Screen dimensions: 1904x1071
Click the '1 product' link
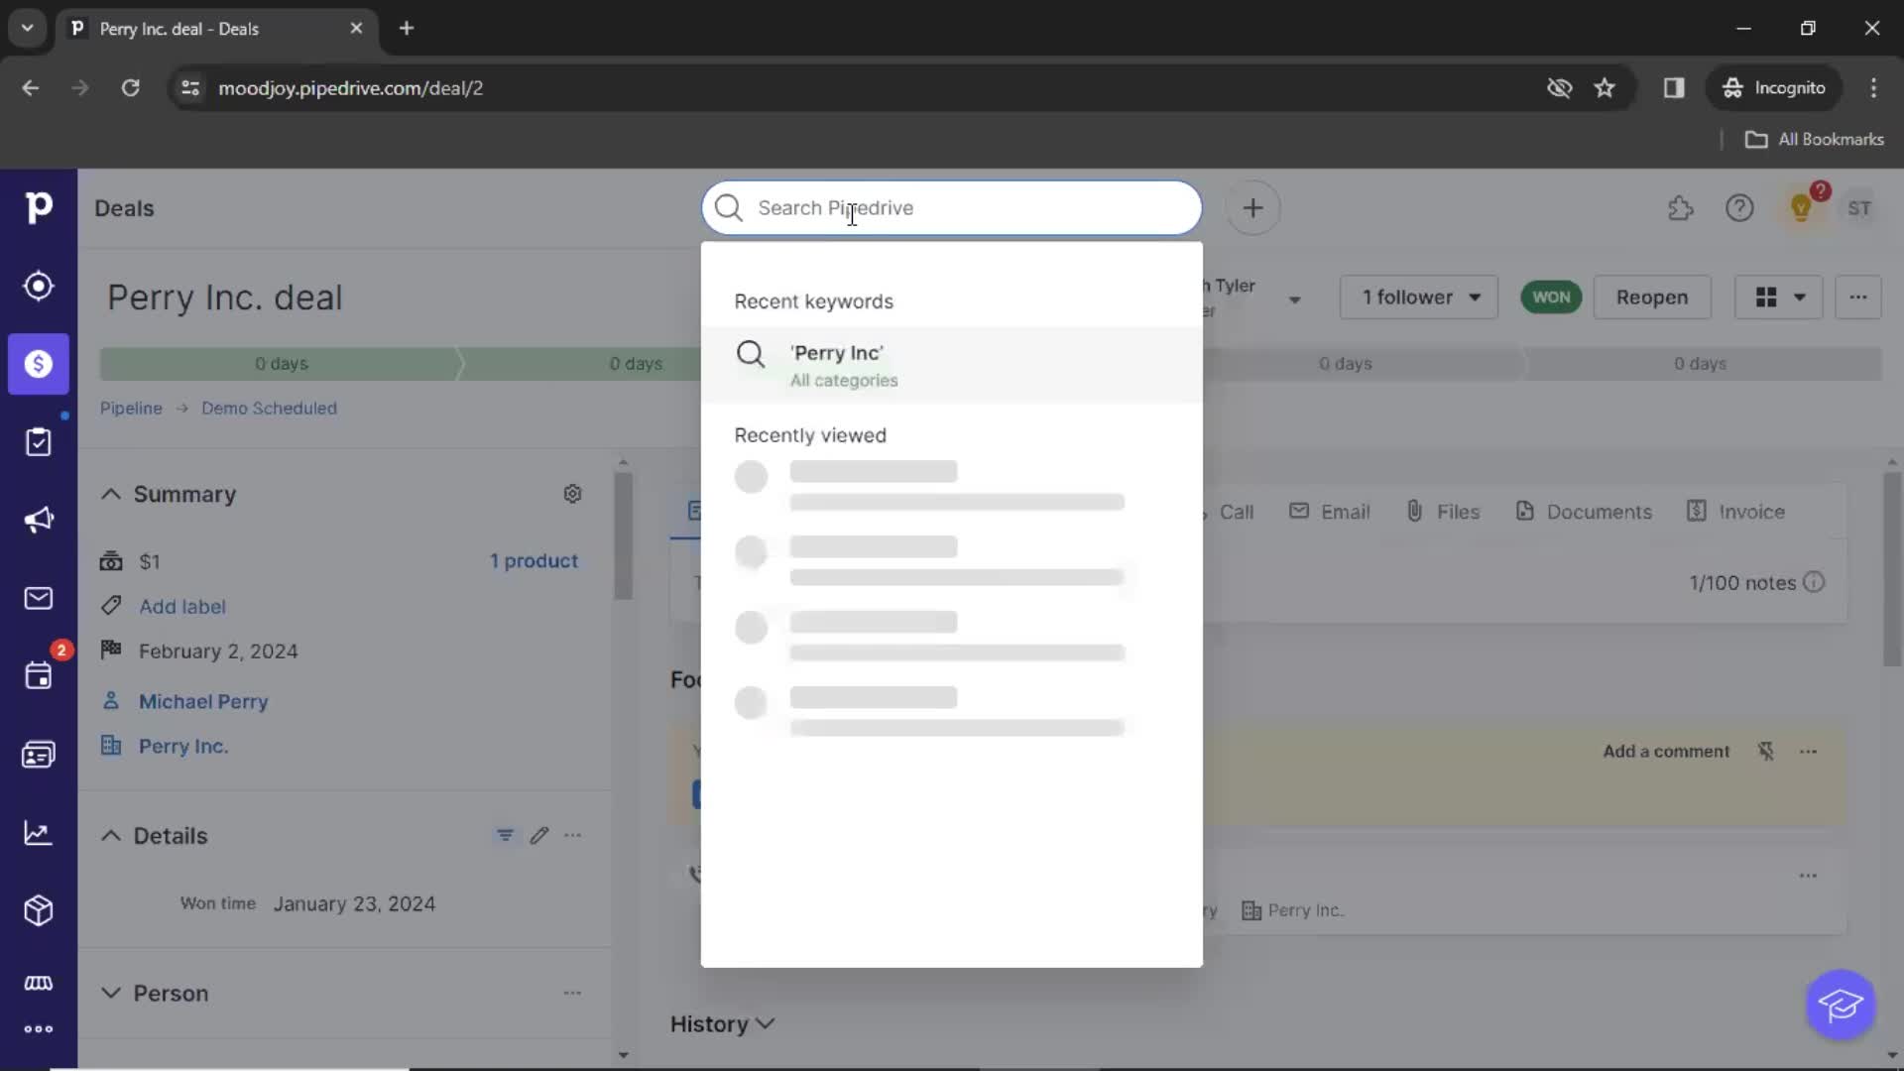point(533,559)
